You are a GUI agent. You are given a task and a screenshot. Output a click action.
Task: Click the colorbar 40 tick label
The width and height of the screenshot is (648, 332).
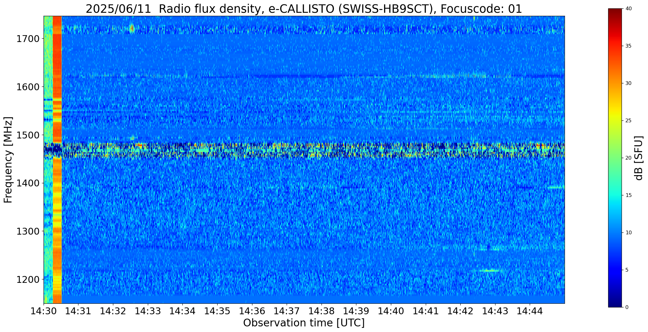(628, 9)
